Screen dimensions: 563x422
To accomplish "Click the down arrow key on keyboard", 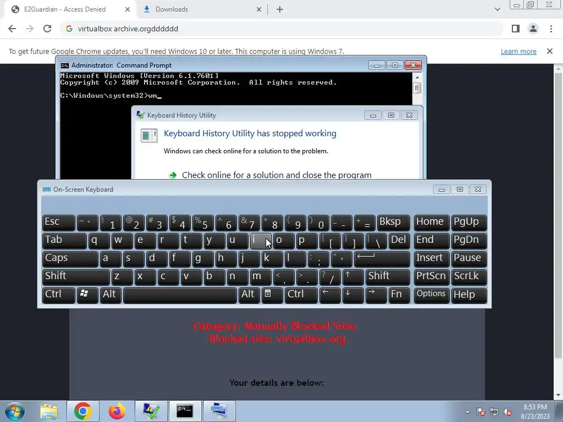I will tap(353, 295).
